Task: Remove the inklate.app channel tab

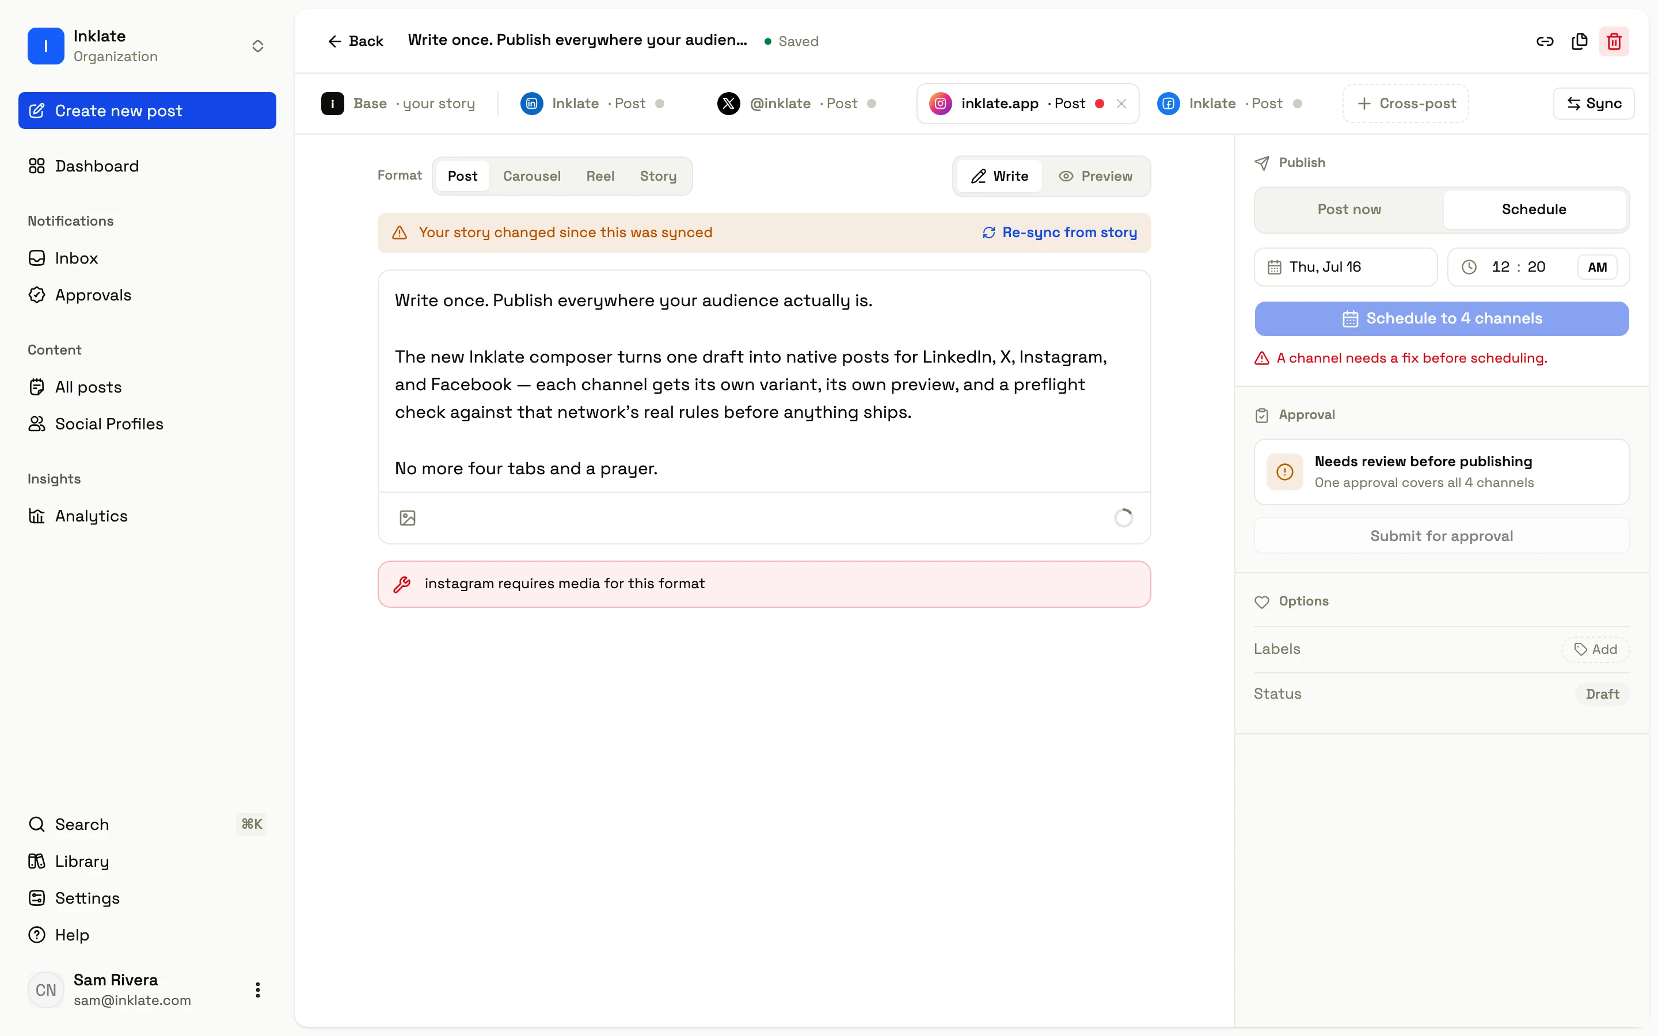Action: point(1121,104)
